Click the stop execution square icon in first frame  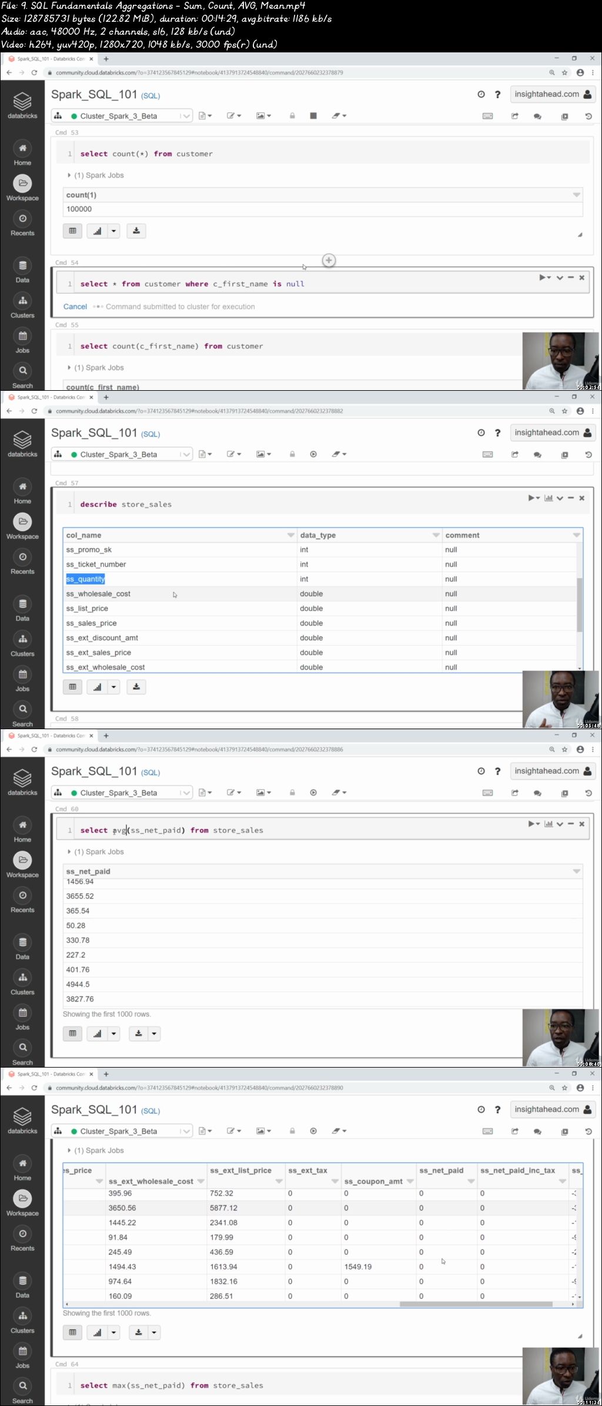point(313,116)
